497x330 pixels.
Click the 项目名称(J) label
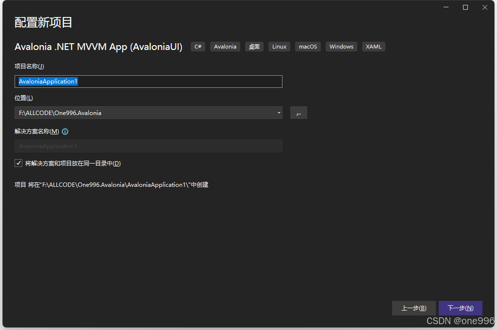[x=29, y=66]
